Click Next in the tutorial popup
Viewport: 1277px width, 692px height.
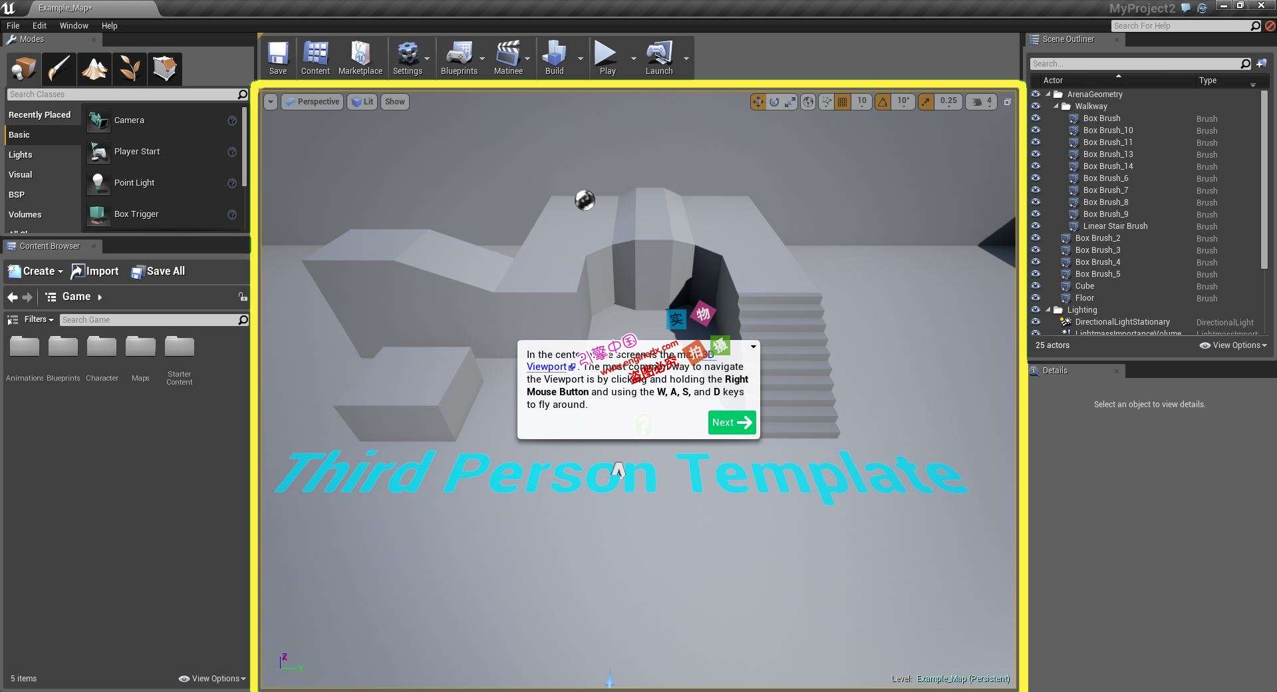(x=732, y=423)
